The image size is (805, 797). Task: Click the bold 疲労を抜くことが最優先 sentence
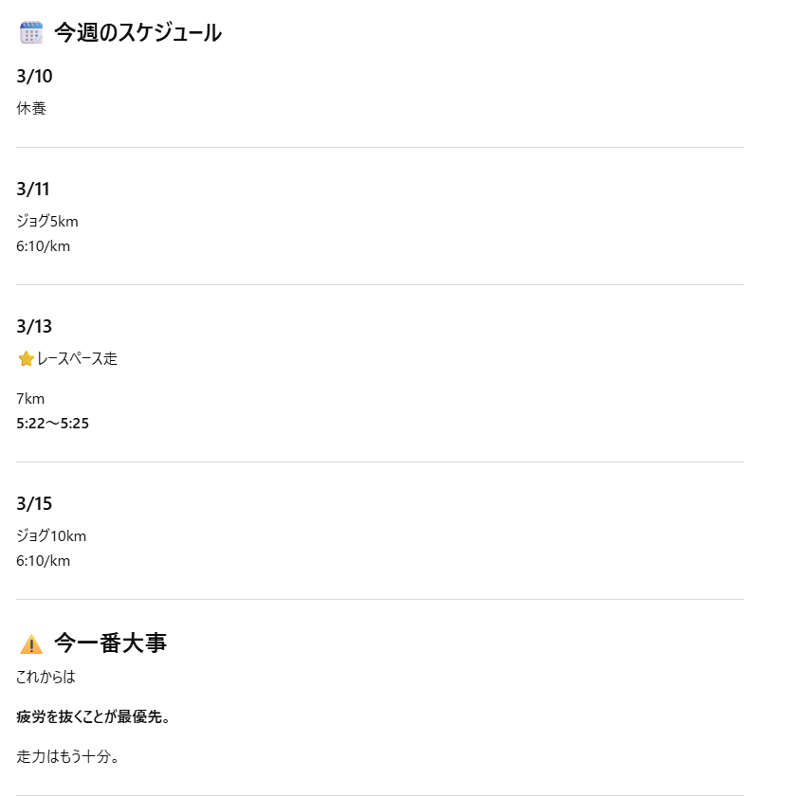point(93,717)
